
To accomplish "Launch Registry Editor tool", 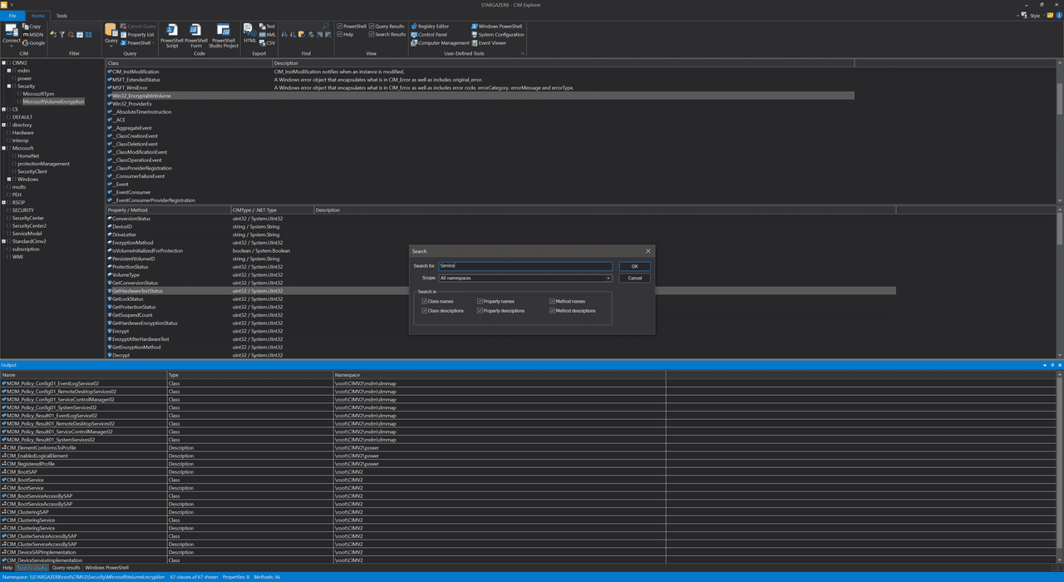I will pyautogui.click(x=430, y=27).
